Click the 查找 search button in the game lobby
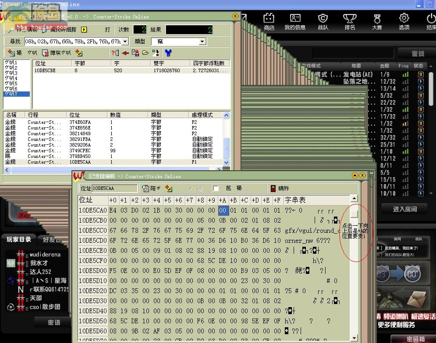 pos(417,53)
